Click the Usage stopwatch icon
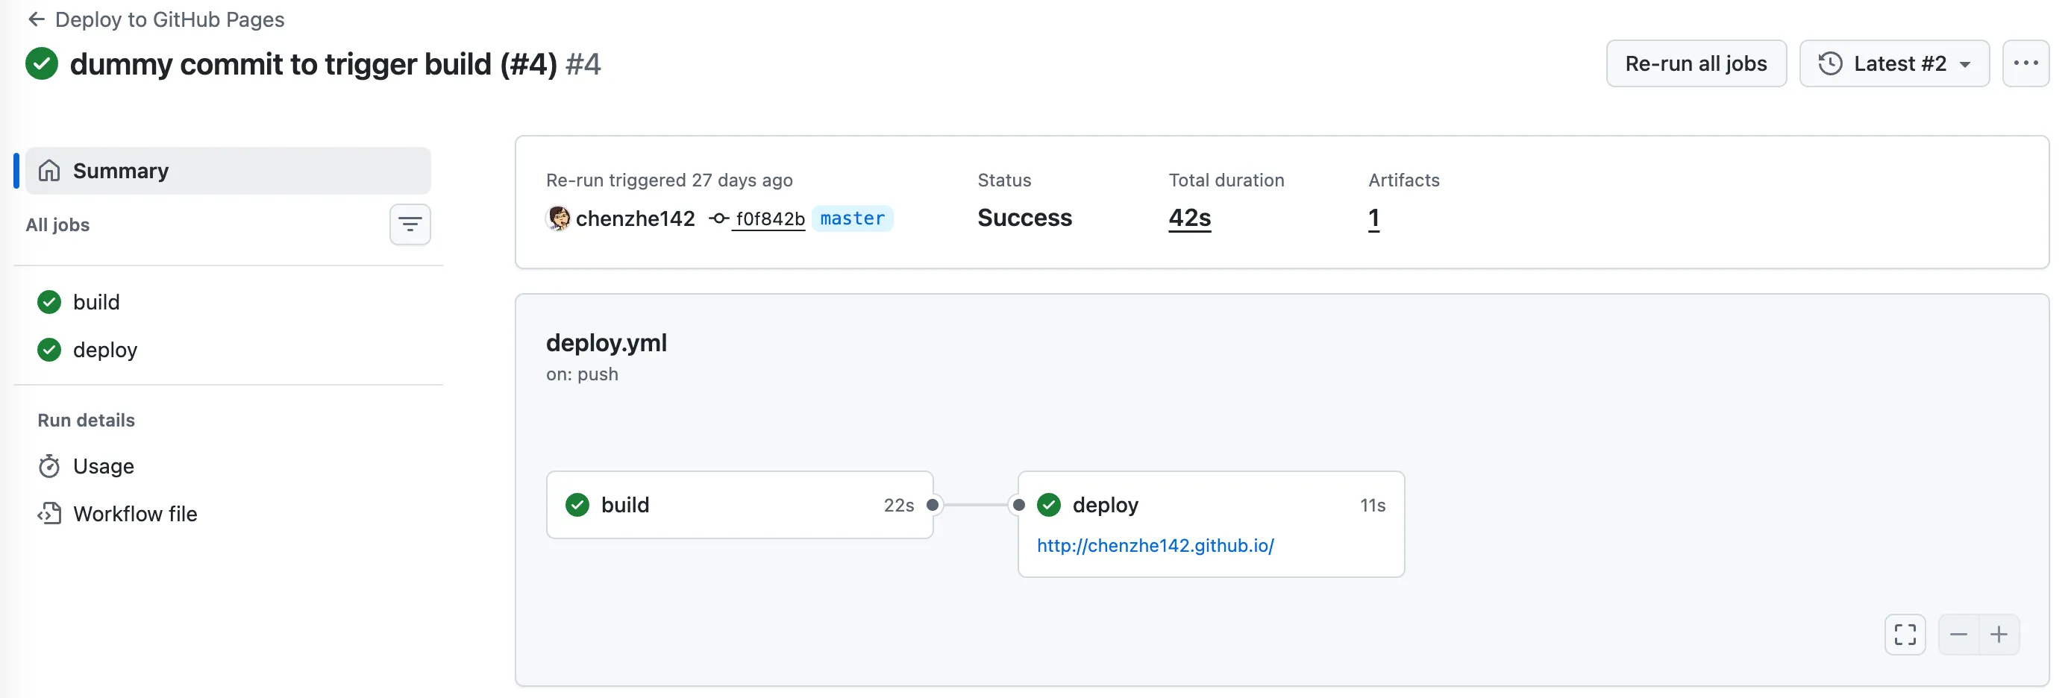The image size is (2071, 698). [x=49, y=466]
